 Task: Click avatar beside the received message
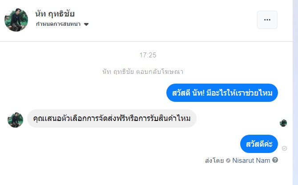point(15,119)
